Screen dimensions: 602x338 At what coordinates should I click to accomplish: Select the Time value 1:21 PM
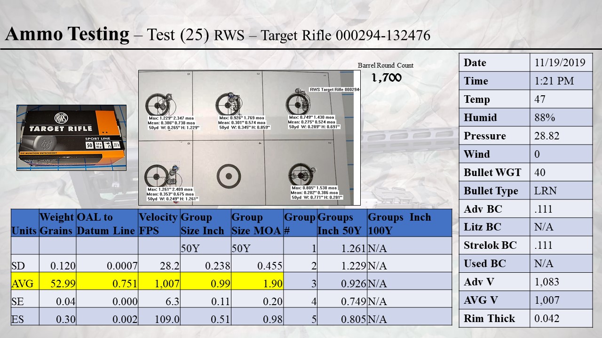[x=554, y=81]
